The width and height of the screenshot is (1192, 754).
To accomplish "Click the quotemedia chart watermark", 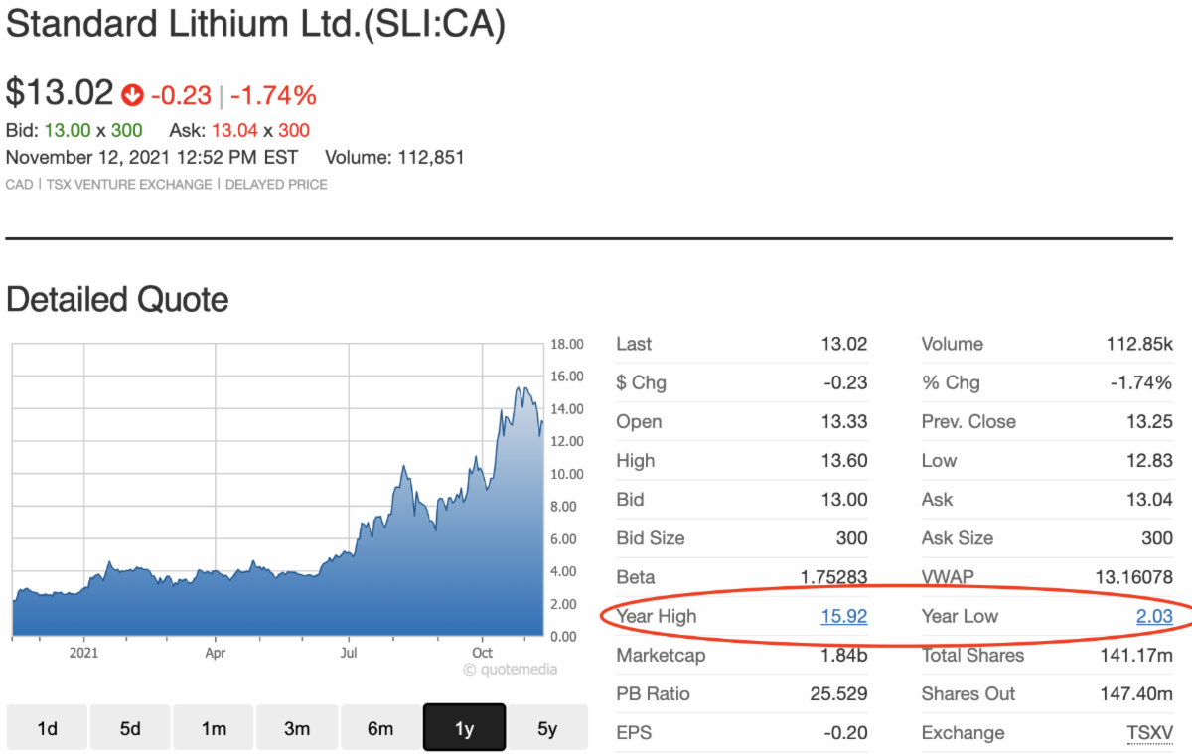I will click(x=510, y=669).
